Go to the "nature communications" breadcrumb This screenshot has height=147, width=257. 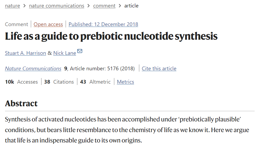pyautogui.click(x=56, y=6)
